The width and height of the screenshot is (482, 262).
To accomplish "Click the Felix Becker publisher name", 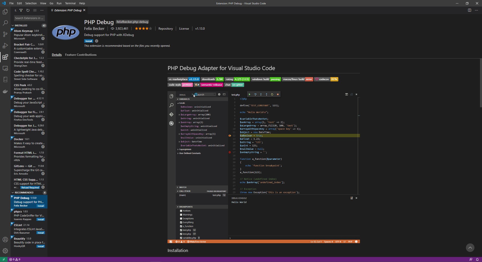I will (94, 29).
